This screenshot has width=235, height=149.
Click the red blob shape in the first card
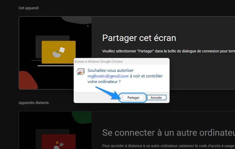(28, 81)
